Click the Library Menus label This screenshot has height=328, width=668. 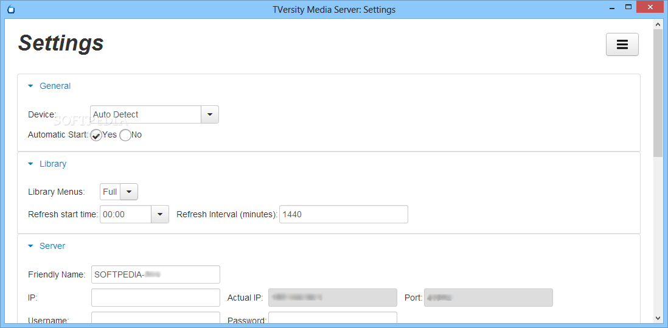[56, 192]
